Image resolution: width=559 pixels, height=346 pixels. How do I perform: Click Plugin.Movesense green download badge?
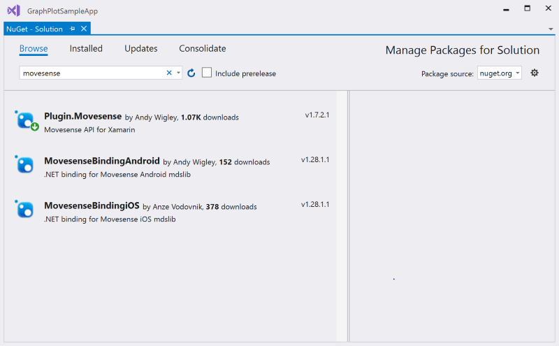(x=34, y=127)
